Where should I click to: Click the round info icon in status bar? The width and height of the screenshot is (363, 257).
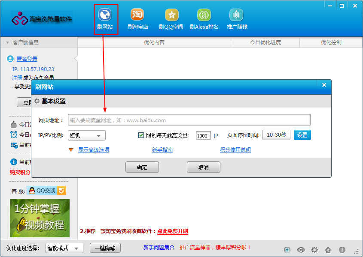342,250
